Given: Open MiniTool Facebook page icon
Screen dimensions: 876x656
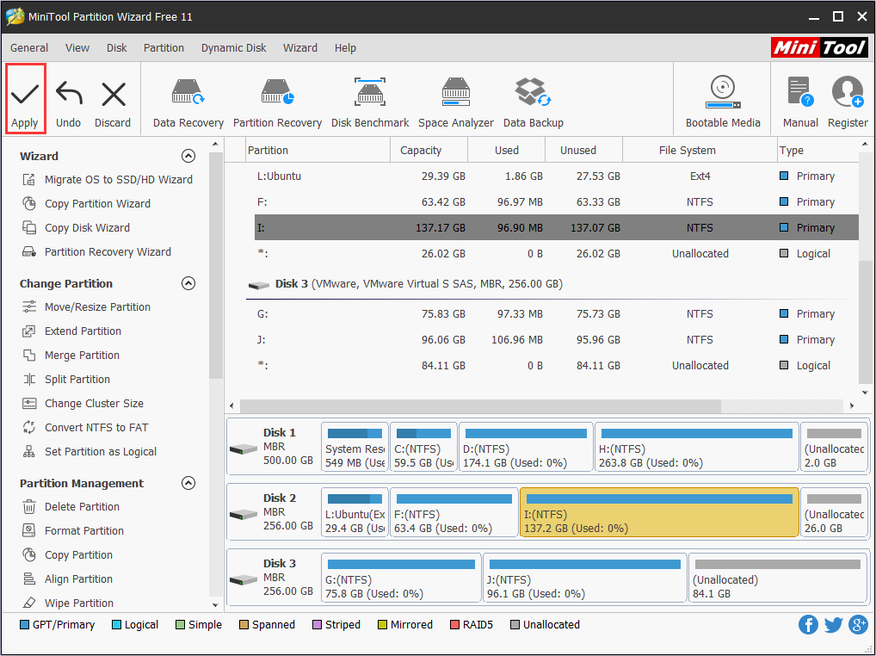Looking at the screenshot, I should [808, 624].
